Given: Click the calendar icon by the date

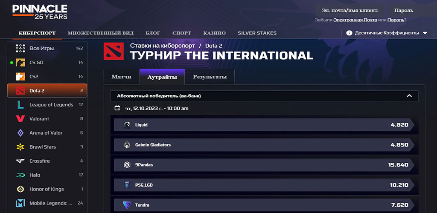Looking at the screenshot, I should pos(117,108).
